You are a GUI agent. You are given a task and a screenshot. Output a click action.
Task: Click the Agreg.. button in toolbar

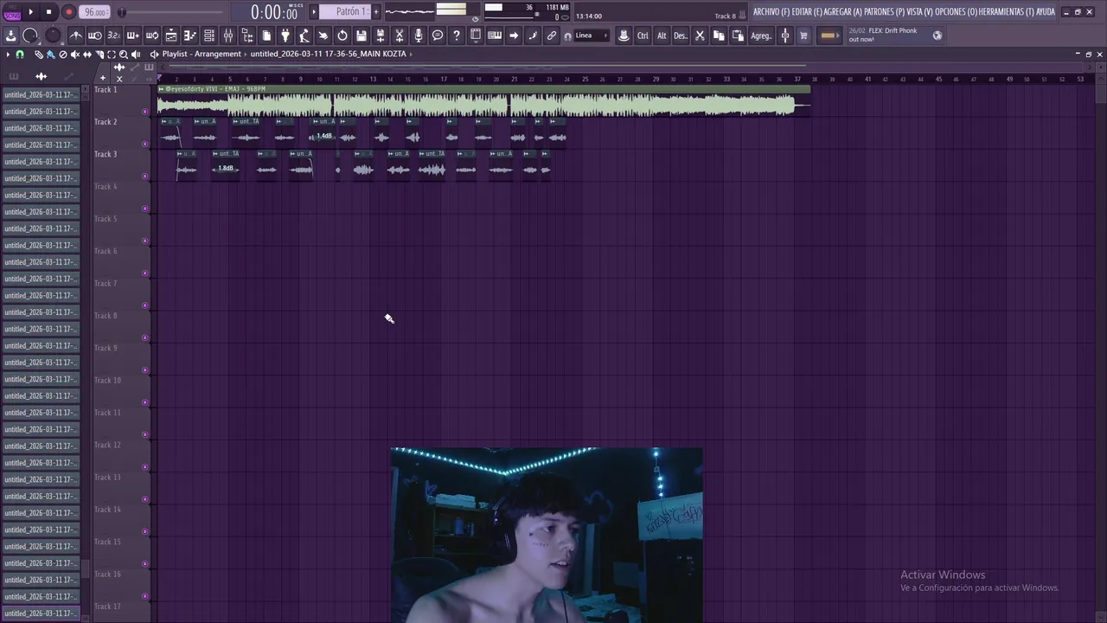(761, 35)
